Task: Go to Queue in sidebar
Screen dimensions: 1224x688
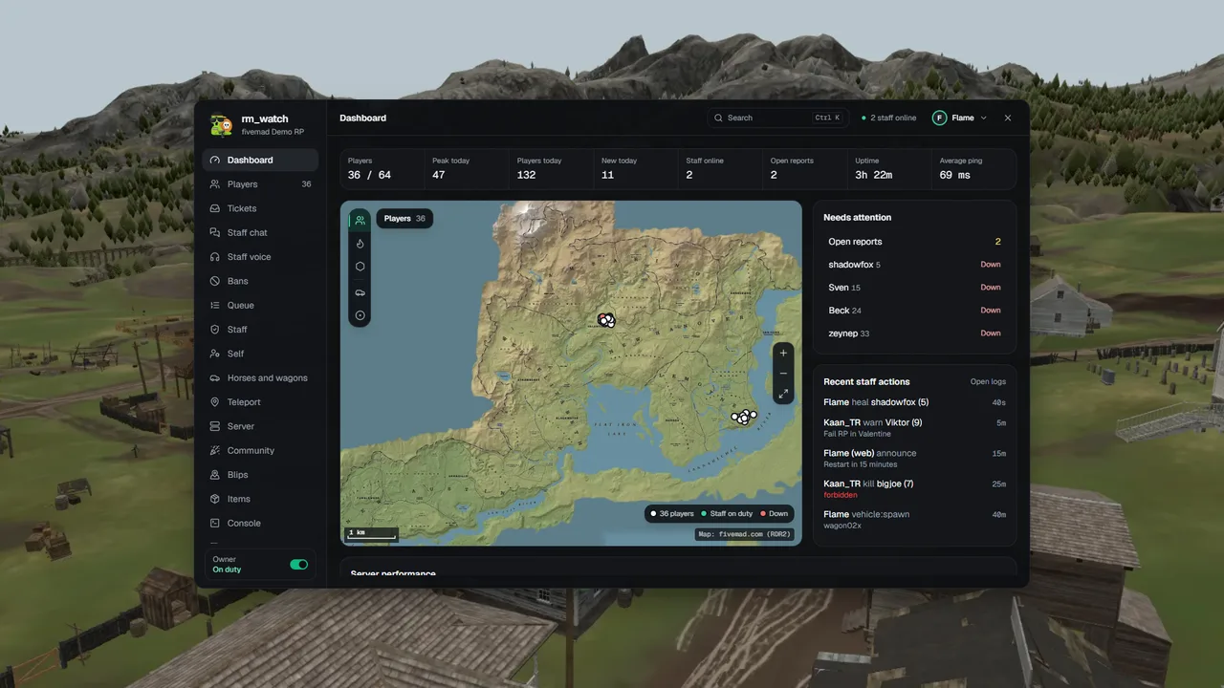Action: click(x=261, y=305)
